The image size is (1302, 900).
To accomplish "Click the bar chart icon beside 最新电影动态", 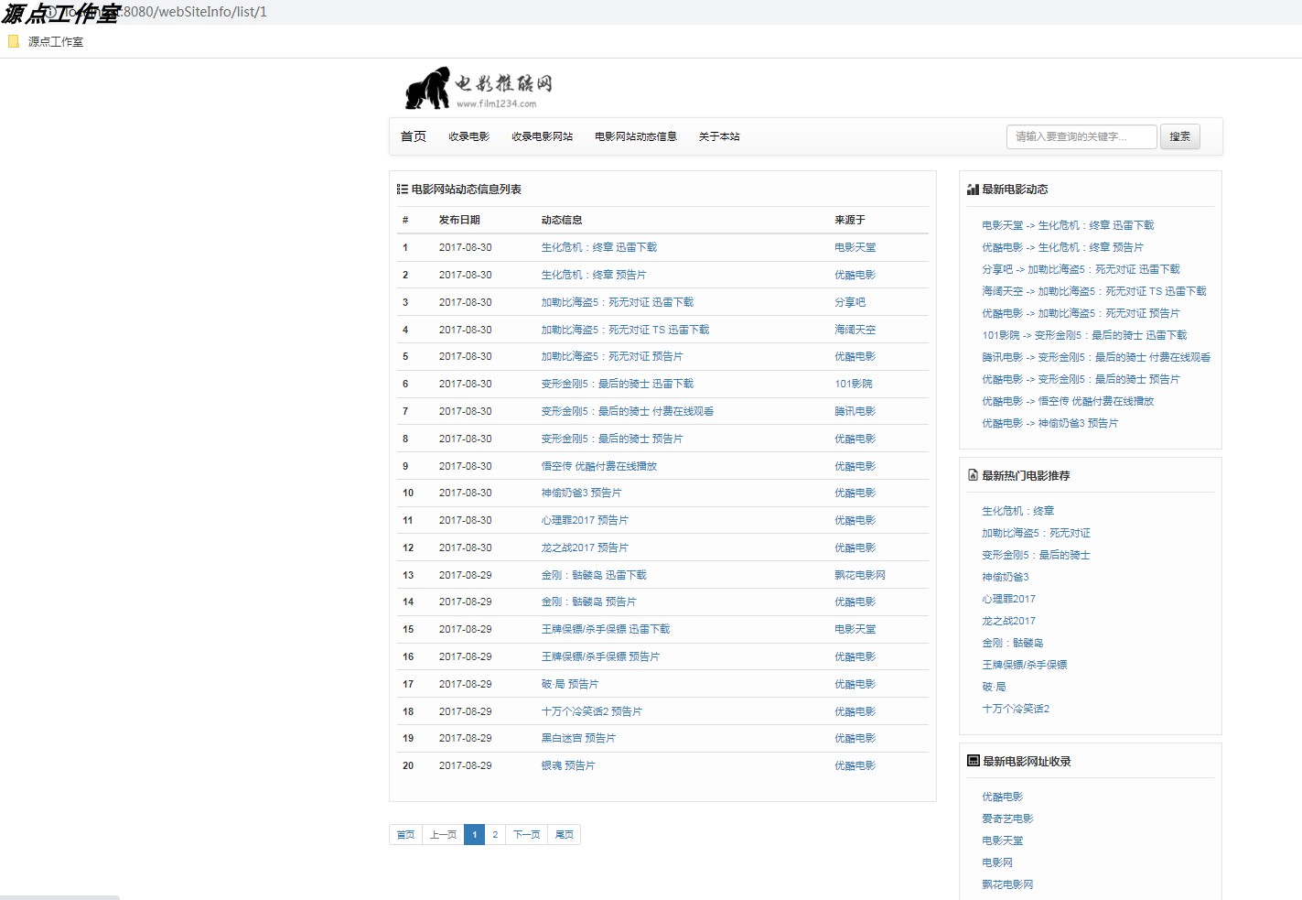I will click(971, 189).
